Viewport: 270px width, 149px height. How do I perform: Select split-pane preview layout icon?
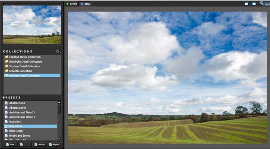pos(254,4)
